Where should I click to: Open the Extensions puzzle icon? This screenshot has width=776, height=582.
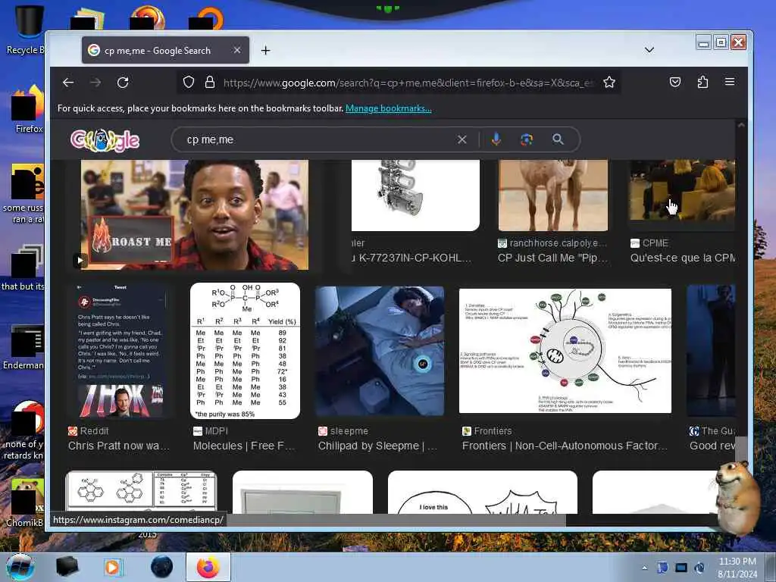click(x=702, y=82)
